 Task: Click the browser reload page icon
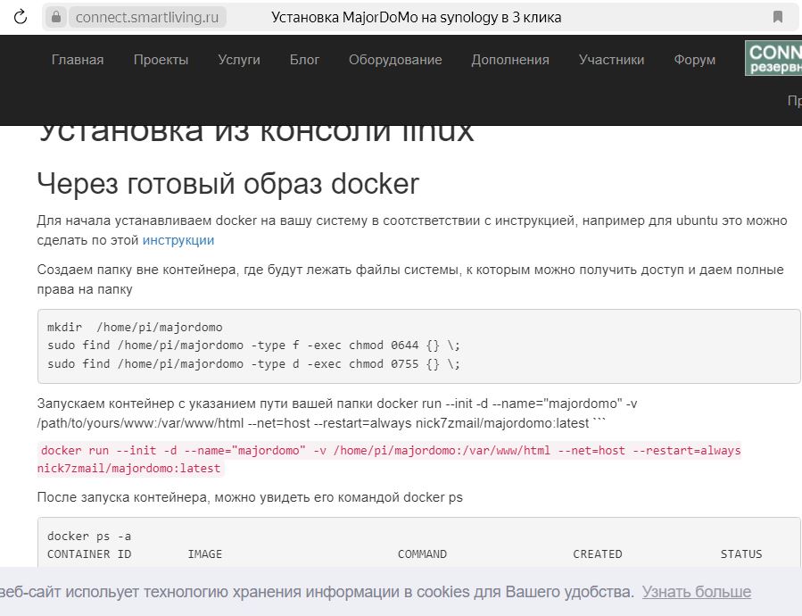21,17
